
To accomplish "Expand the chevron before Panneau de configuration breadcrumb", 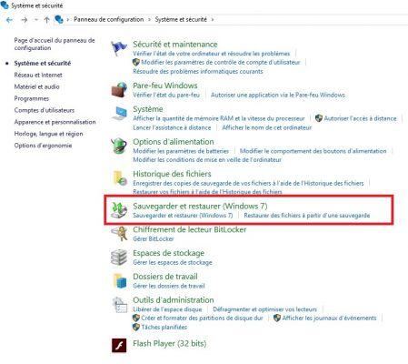I will coord(68,20).
